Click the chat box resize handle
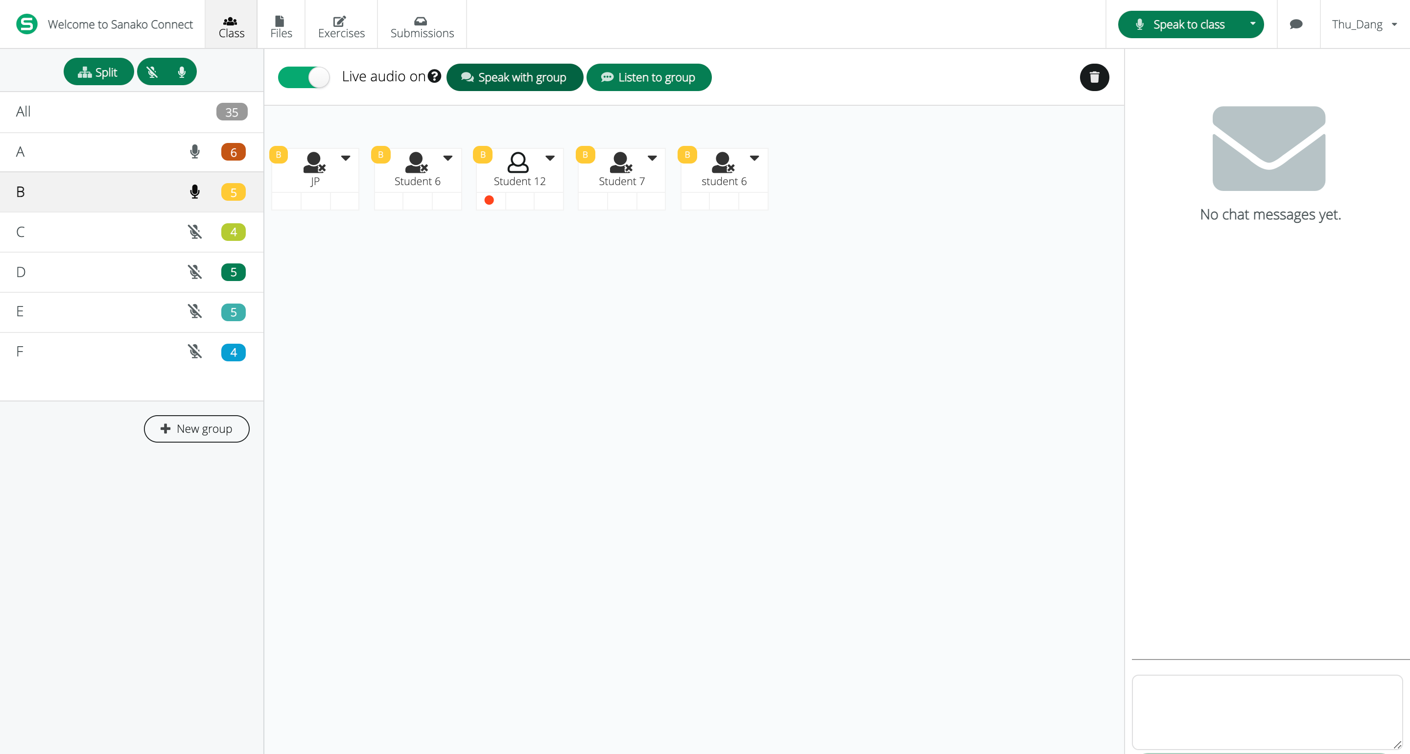The width and height of the screenshot is (1410, 754). point(1397,745)
